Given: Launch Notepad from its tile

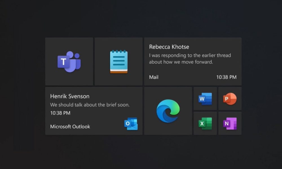Looking at the screenshot, I should tap(118, 61).
